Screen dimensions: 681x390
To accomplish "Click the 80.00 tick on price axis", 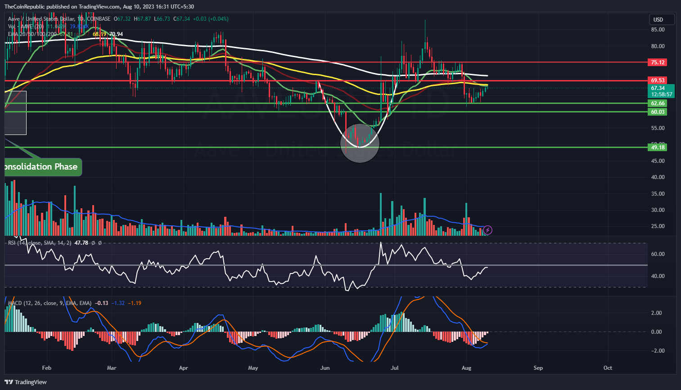I will click(658, 46).
